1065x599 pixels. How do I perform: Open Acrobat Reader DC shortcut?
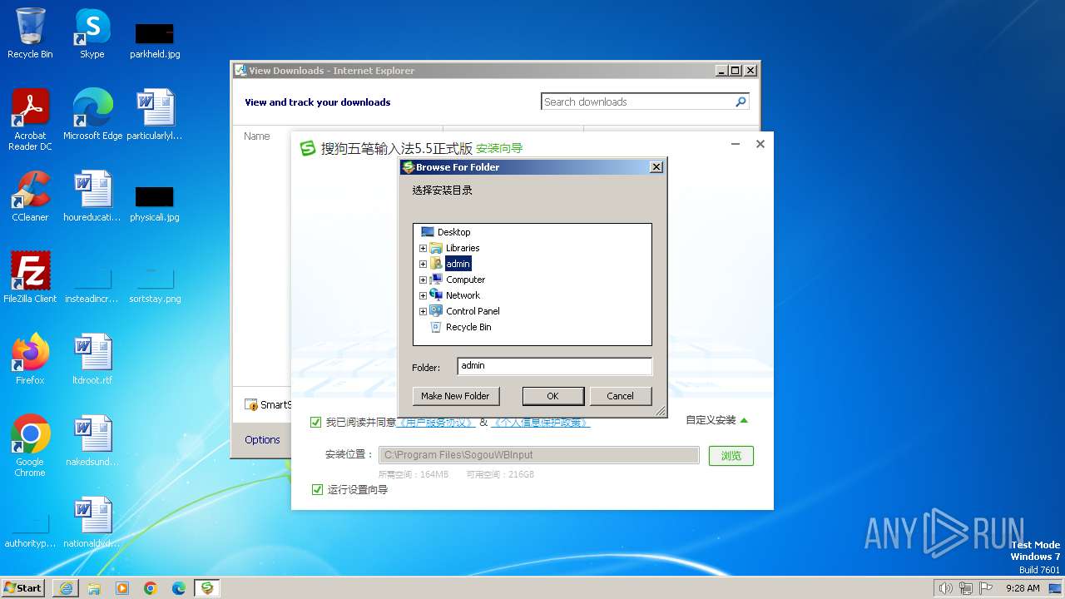pos(30,119)
